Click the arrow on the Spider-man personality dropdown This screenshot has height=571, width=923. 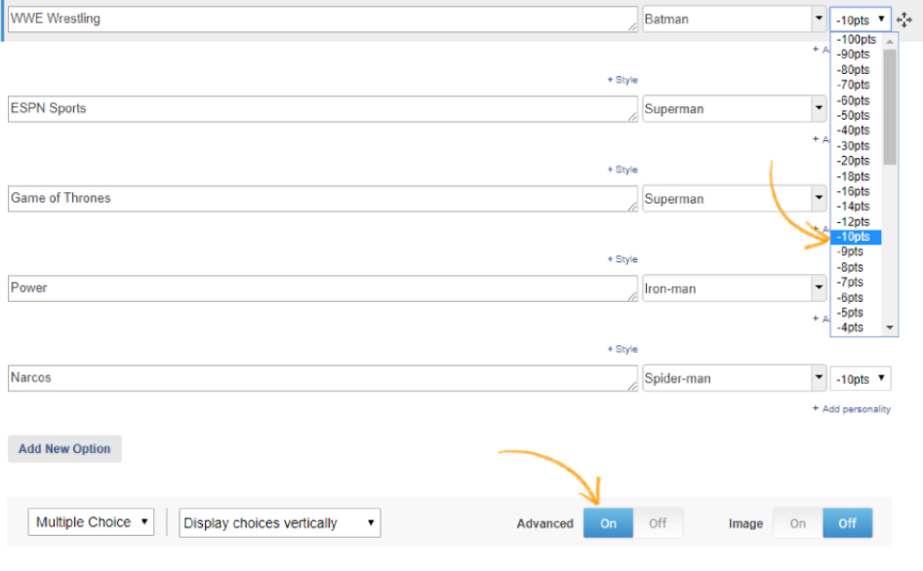click(x=818, y=379)
